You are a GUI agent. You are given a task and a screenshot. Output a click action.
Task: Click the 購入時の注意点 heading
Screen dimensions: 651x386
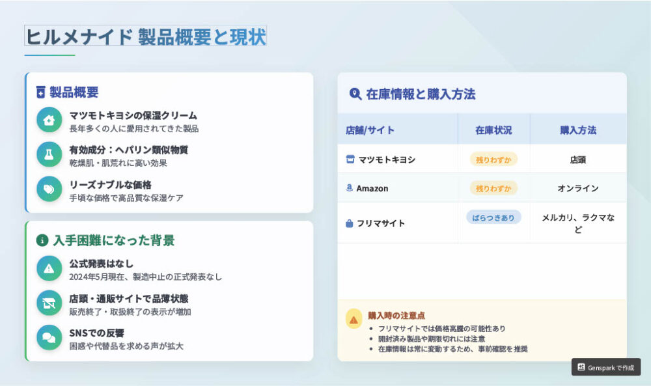396,316
